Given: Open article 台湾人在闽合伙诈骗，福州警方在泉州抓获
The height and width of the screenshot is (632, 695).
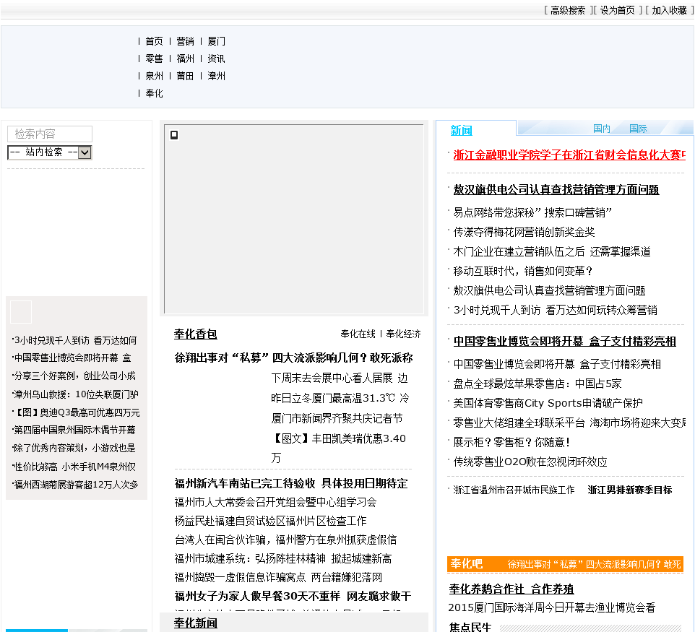Looking at the screenshot, I should [285, 540].
